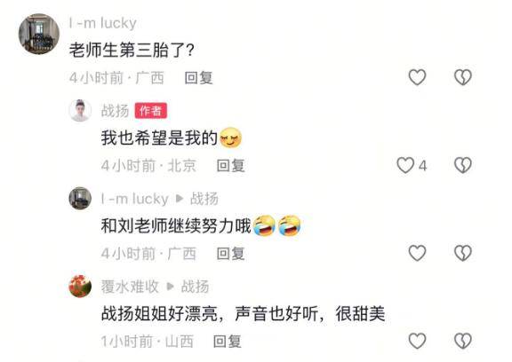Like the 和刘老师继续努力哦 reply

coord(417,253)
